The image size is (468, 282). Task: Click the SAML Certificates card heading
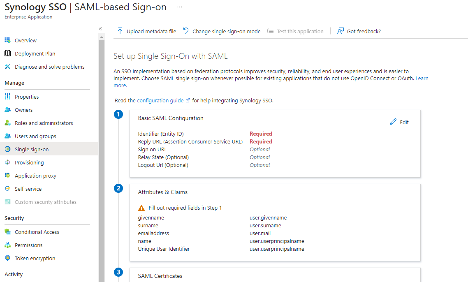click(x=160, y=276)
